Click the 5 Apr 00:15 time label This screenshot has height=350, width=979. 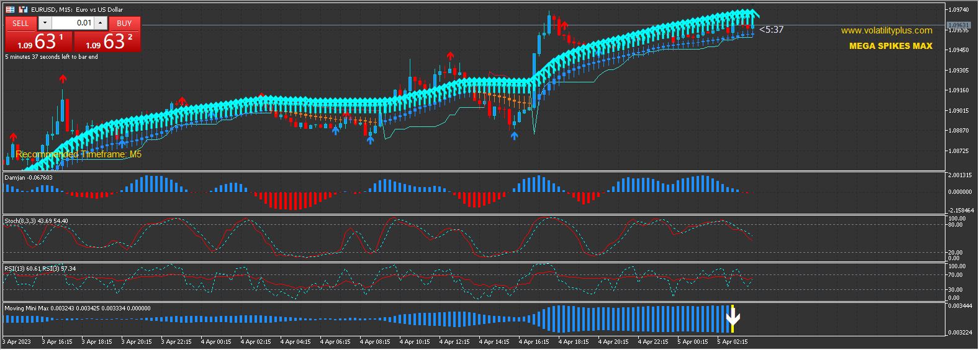click(693, 342)
